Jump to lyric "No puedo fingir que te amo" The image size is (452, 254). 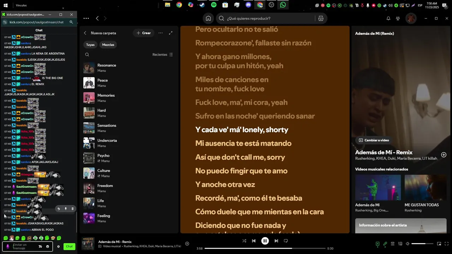pyautogui.click(x=242, y=171)
